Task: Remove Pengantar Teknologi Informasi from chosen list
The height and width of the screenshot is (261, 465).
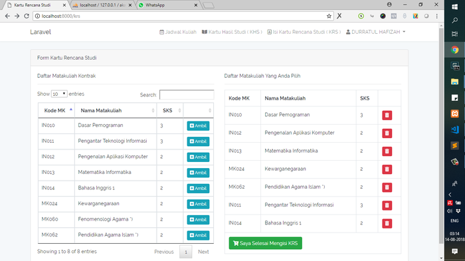Action: pyautogui.click(x=387, y=205)
